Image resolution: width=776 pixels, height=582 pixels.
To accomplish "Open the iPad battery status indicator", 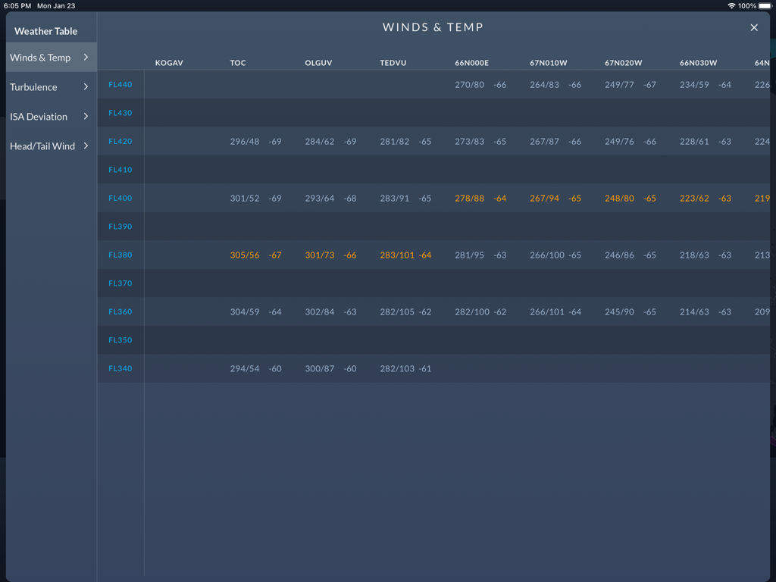I will 764,5.
